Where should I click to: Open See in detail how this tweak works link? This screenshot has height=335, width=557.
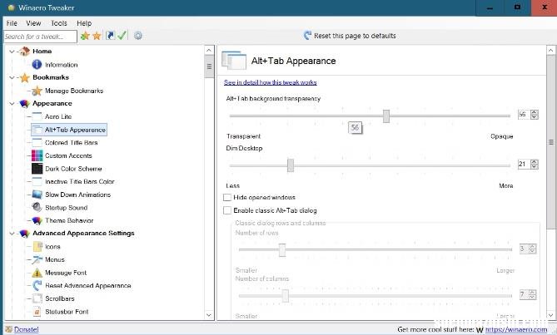click(x=271, y=82)
